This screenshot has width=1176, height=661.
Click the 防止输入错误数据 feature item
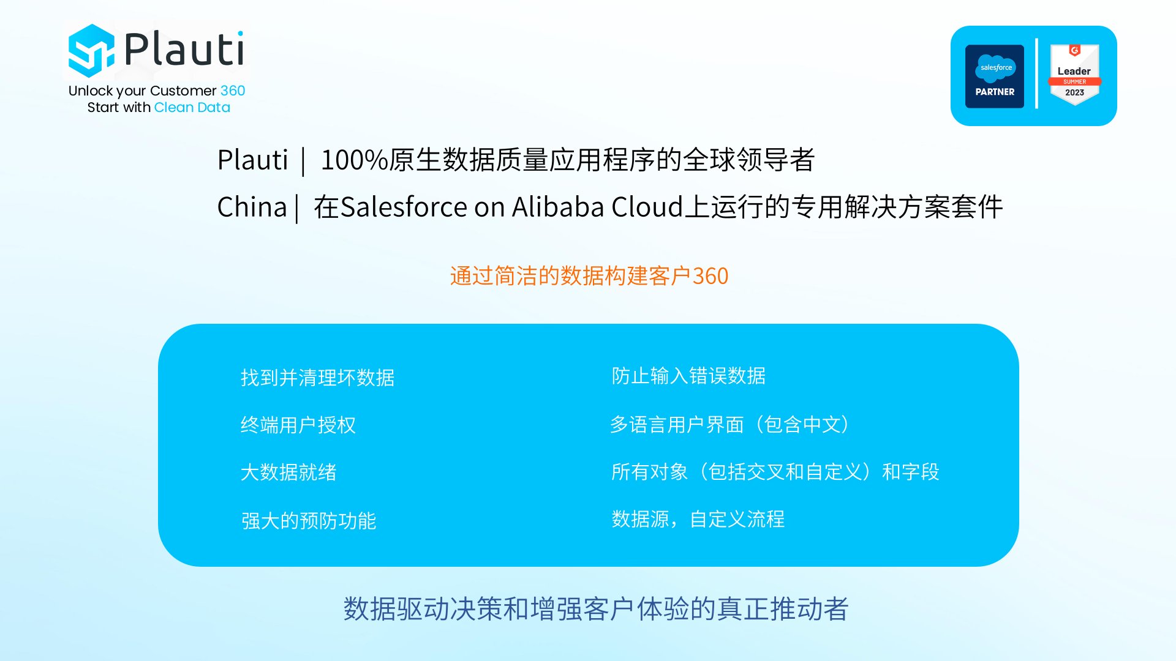click(x=688, y=376)
